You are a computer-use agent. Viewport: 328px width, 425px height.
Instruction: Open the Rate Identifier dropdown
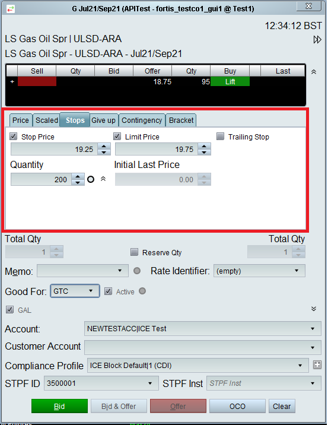(x=259, y=271)
